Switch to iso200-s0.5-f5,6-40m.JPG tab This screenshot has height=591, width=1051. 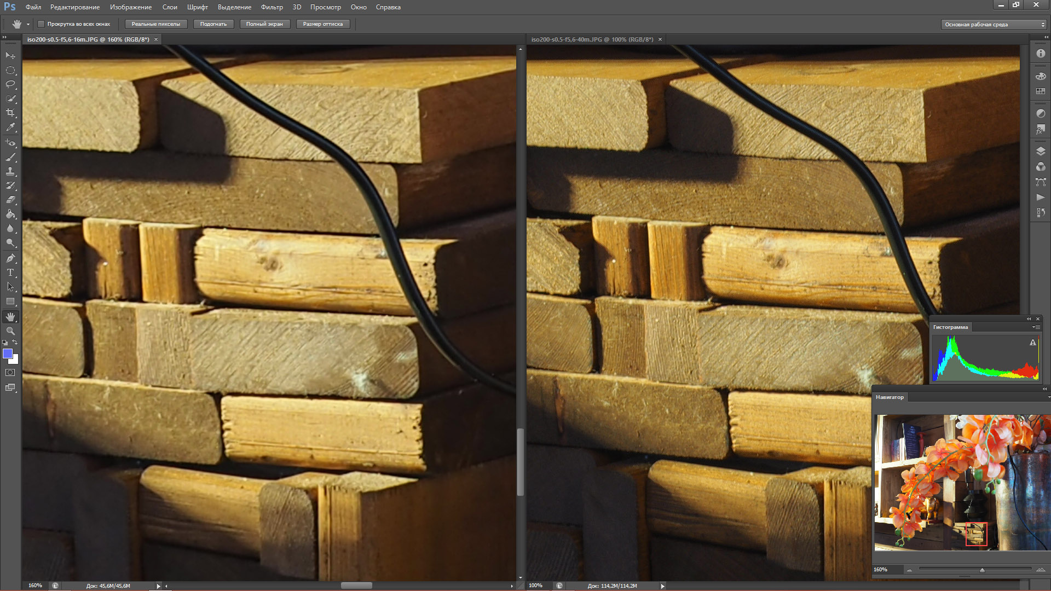coord(592,39)
